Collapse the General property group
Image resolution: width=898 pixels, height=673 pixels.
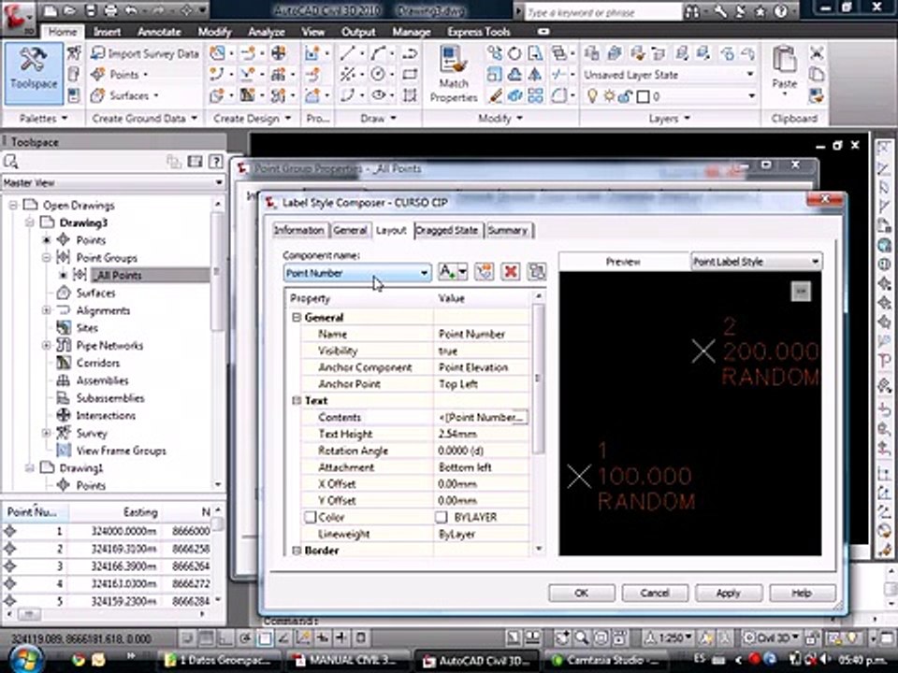[x=297, y=317]
